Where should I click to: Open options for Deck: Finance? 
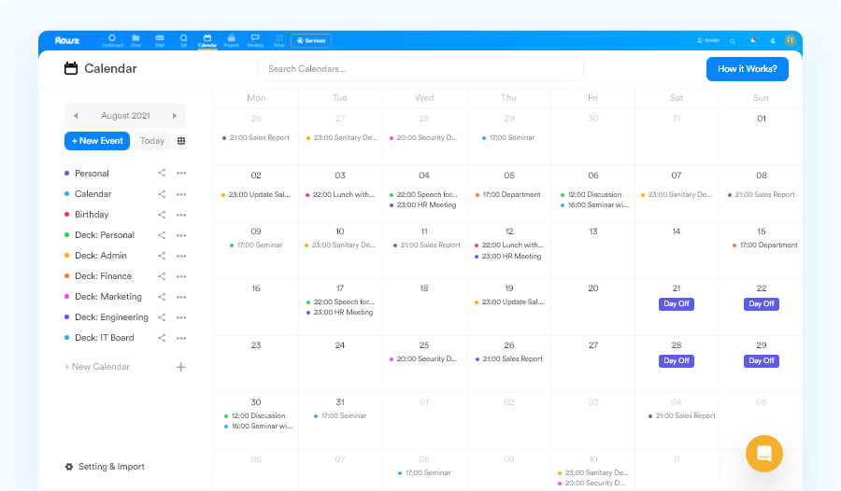tap(181, 276)
